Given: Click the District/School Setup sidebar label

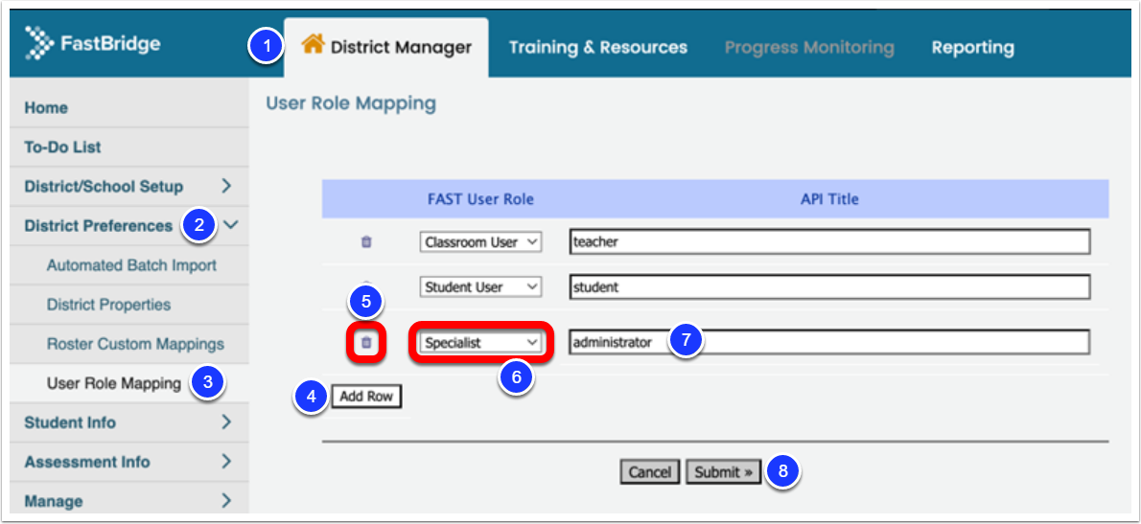Looking at the screenshot, I should coord(104,186).
